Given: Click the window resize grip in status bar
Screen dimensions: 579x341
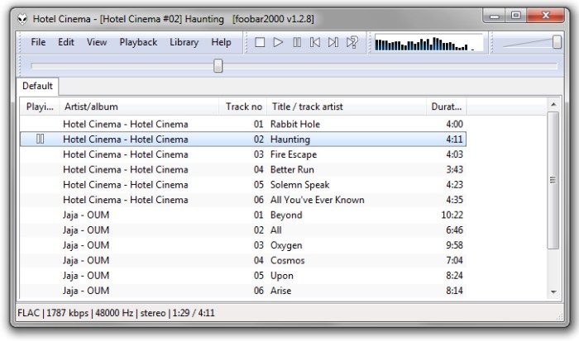Looking at the screenshot, I should click(559, 316).
